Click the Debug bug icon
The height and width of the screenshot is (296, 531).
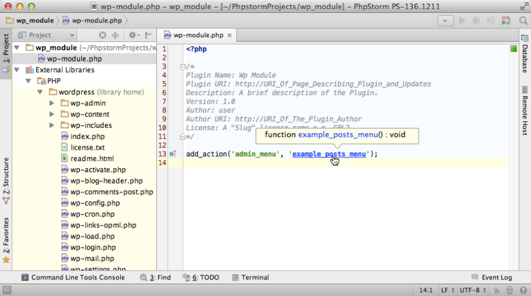[x=477, y=21]
